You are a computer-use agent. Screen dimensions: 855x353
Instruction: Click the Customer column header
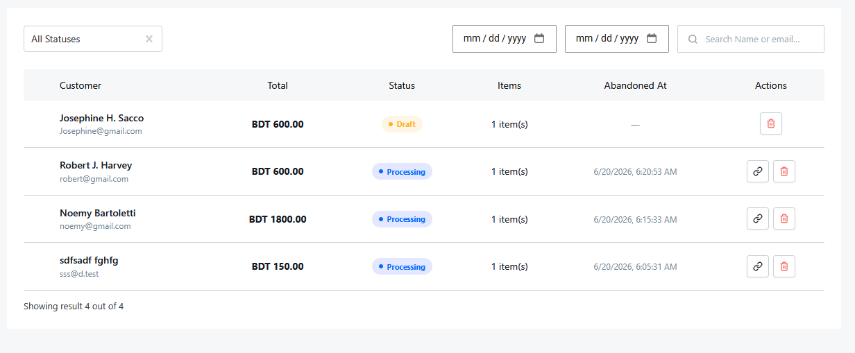tap(81, 85)
